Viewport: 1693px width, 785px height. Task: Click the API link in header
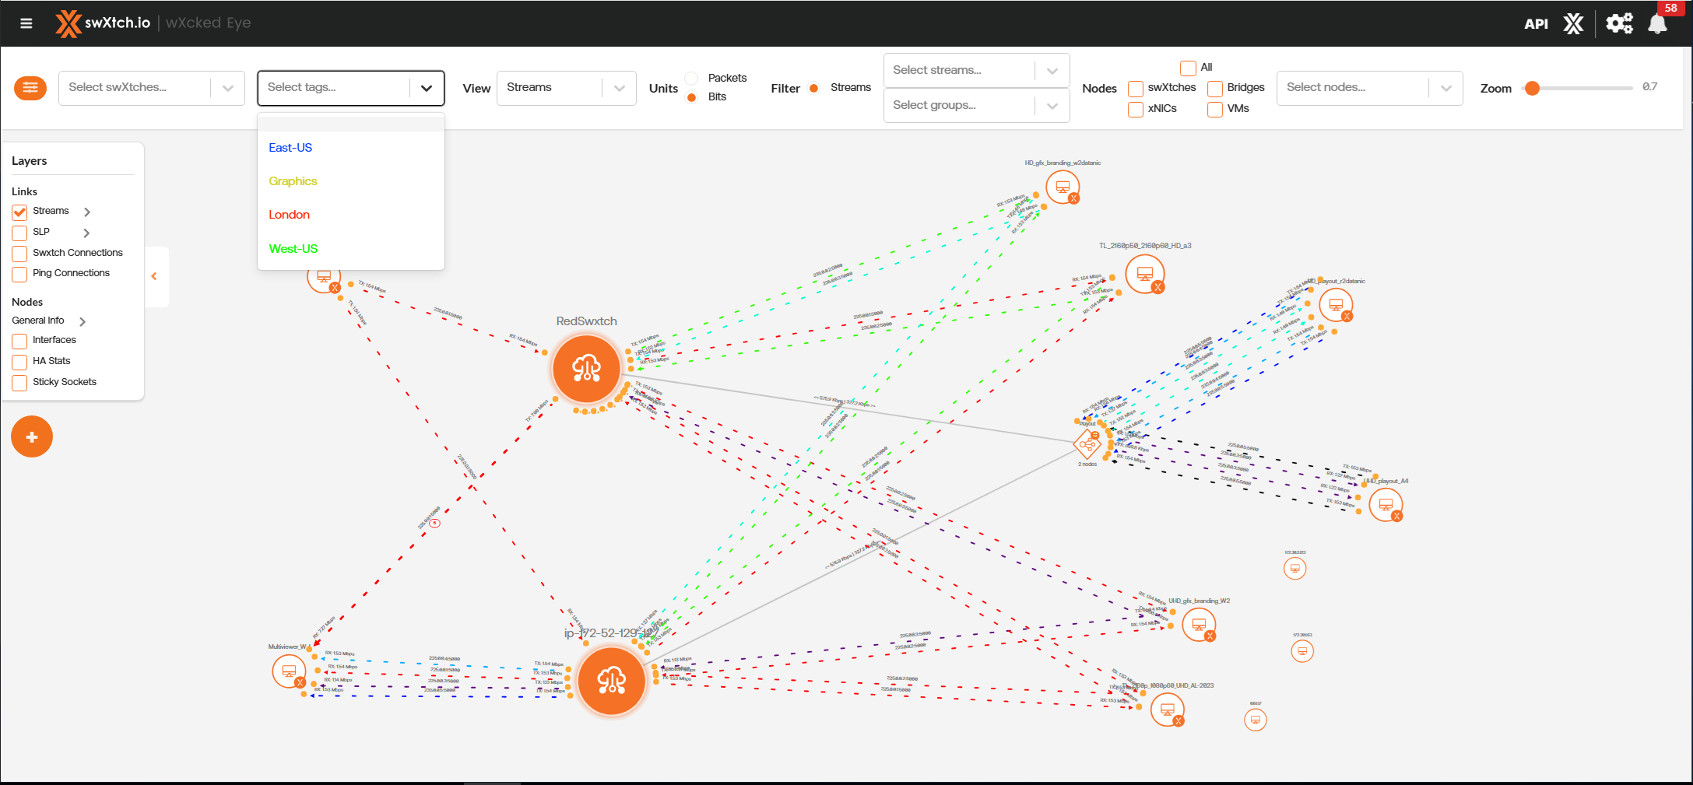[1535, 24]
